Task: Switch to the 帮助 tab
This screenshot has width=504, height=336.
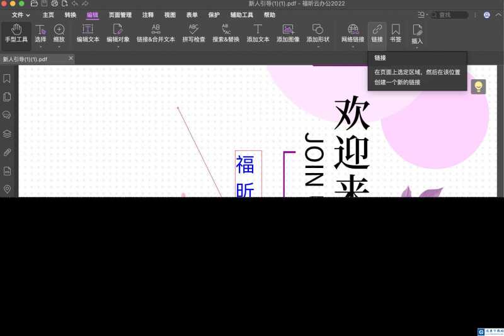Action: (270, 14)
